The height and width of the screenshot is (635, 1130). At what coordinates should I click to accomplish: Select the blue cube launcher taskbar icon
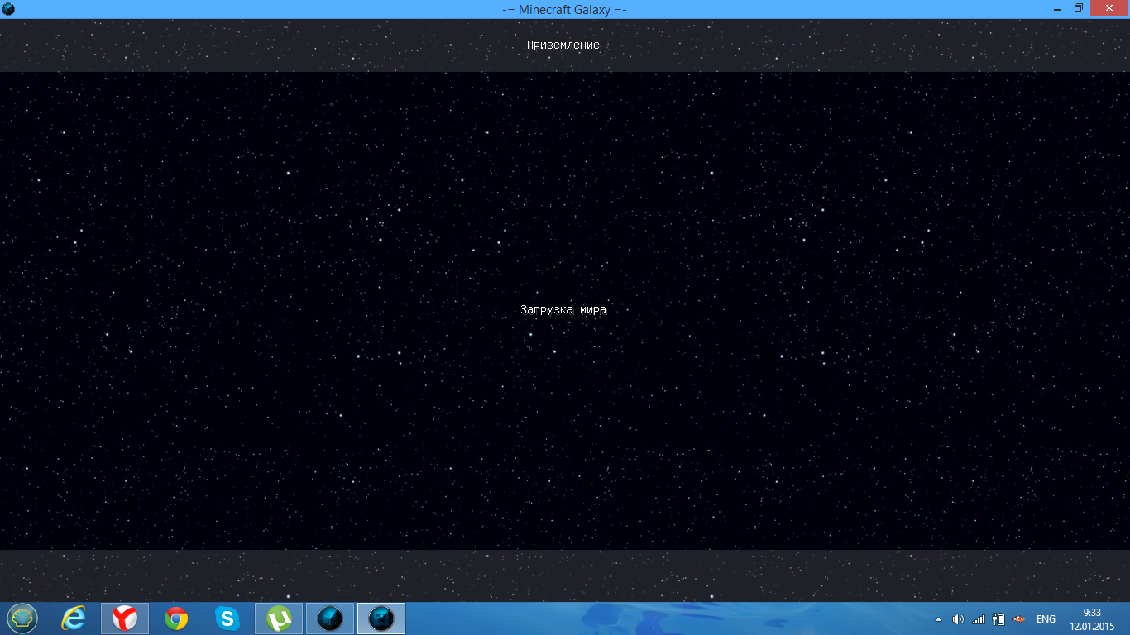[330, 618]
